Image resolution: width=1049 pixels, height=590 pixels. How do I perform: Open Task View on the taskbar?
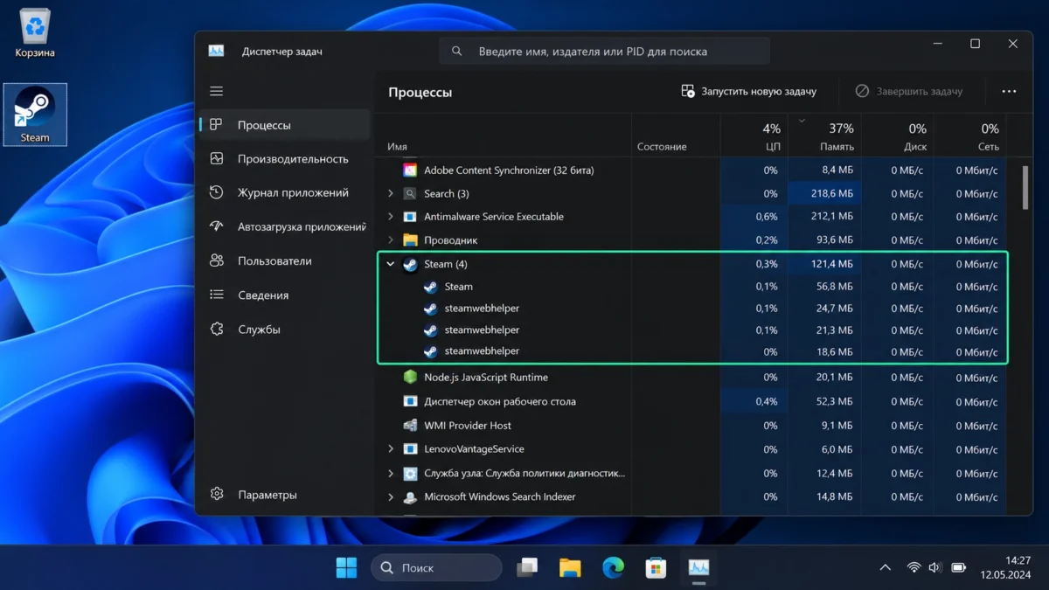tap(527, 568)
